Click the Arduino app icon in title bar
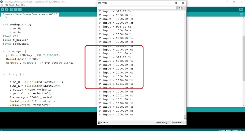245x131 pixels. (2, 2)
